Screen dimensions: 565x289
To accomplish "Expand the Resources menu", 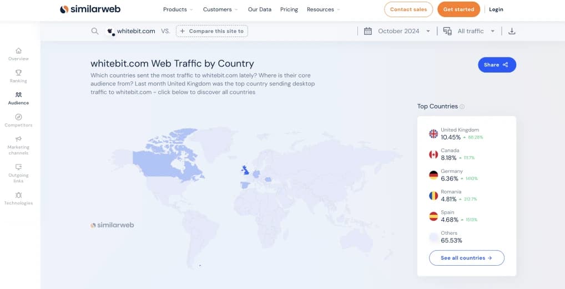I will [323, 9].
